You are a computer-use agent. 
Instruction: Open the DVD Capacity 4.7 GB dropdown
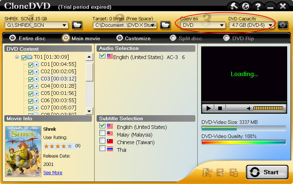point(270,25)
